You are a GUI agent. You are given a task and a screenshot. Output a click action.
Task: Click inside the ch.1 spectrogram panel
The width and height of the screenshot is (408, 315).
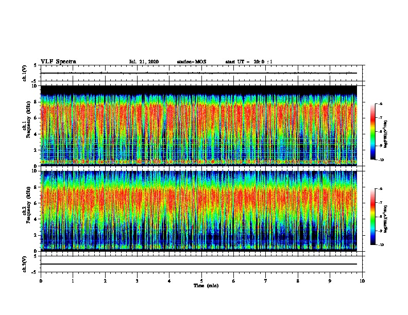point(199,126)
